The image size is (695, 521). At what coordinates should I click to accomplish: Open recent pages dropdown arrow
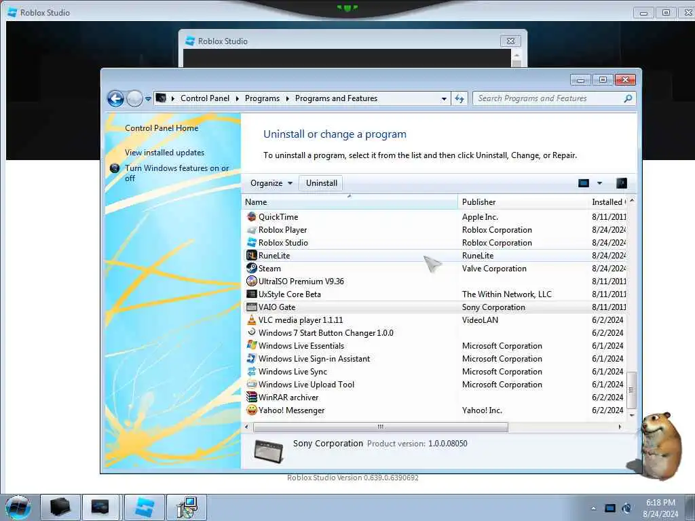pyautogui.click(x=148, y=99)
